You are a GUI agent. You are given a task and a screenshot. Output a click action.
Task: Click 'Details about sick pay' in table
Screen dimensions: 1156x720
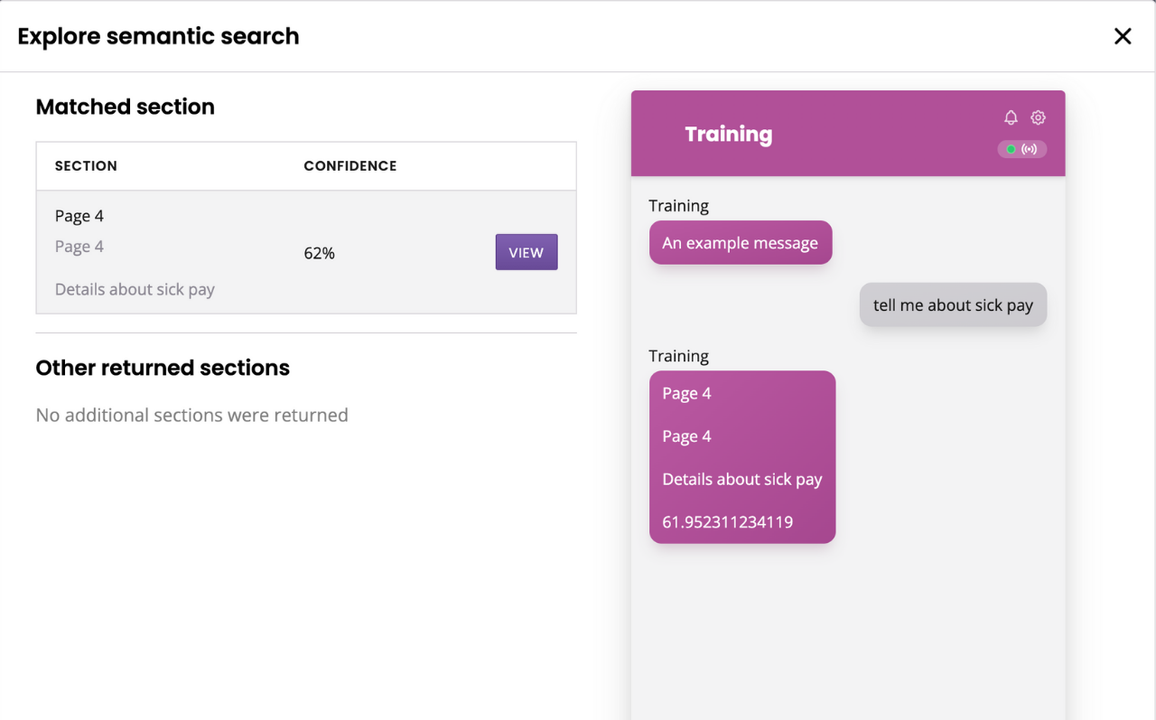click(135, 290)
